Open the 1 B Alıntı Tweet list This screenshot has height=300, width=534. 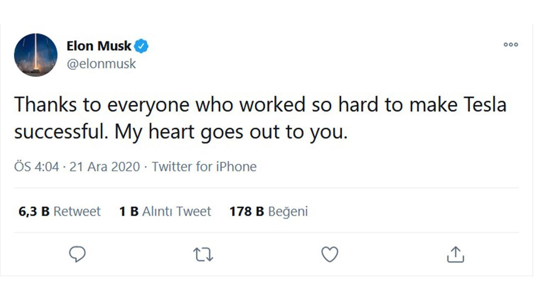pos(165,211)
